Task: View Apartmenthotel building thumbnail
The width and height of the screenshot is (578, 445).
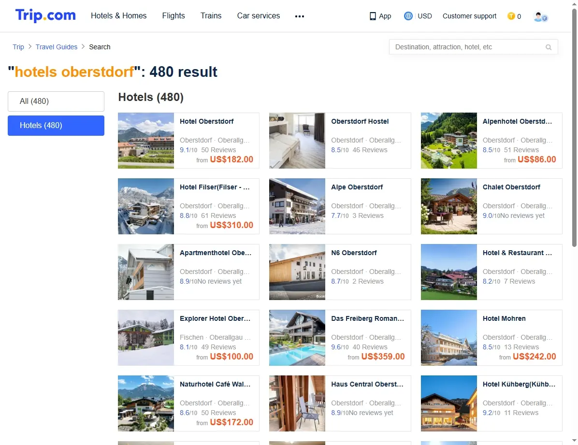Action: coord(146,272)
